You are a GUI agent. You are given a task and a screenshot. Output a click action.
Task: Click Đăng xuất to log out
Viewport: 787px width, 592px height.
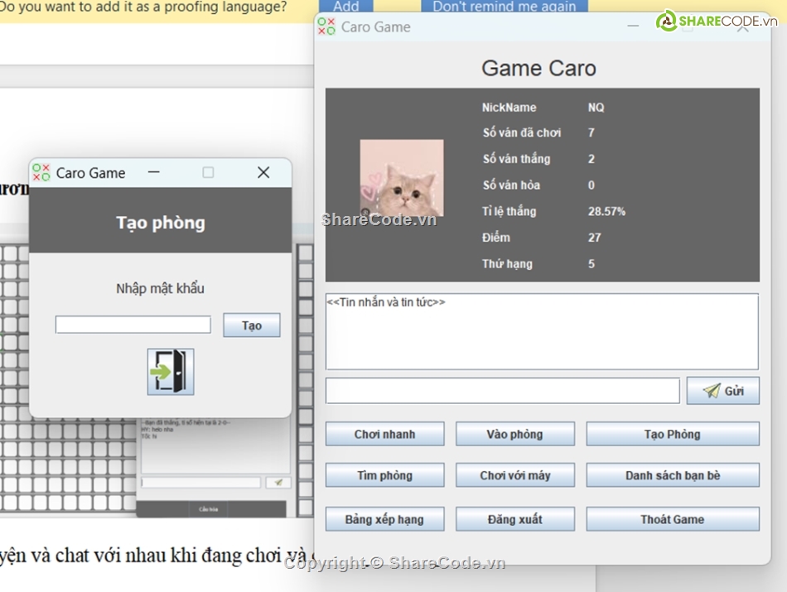pyautogui.click(x=514, y=519)
